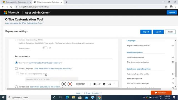
Task: Click the Installation options heading
Action: 135,52
